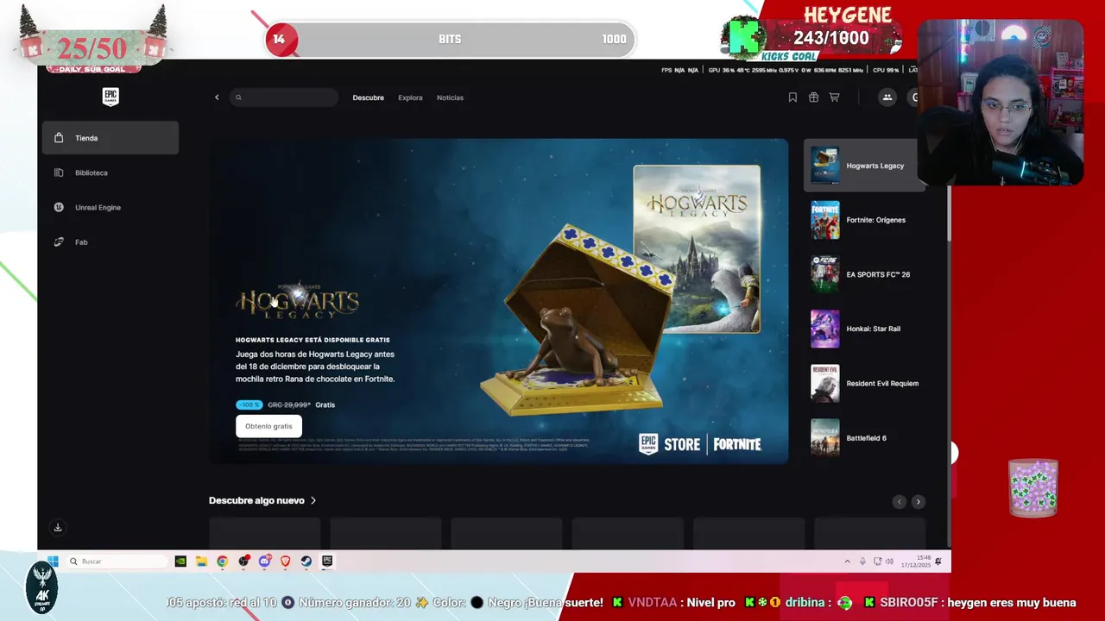
Task: Open Steam from the taskbar
Action: [306, 561]
